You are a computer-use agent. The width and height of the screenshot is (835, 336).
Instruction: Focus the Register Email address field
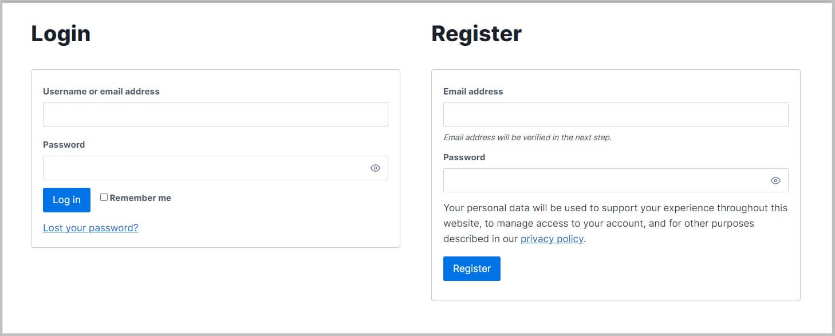[616, 114]
